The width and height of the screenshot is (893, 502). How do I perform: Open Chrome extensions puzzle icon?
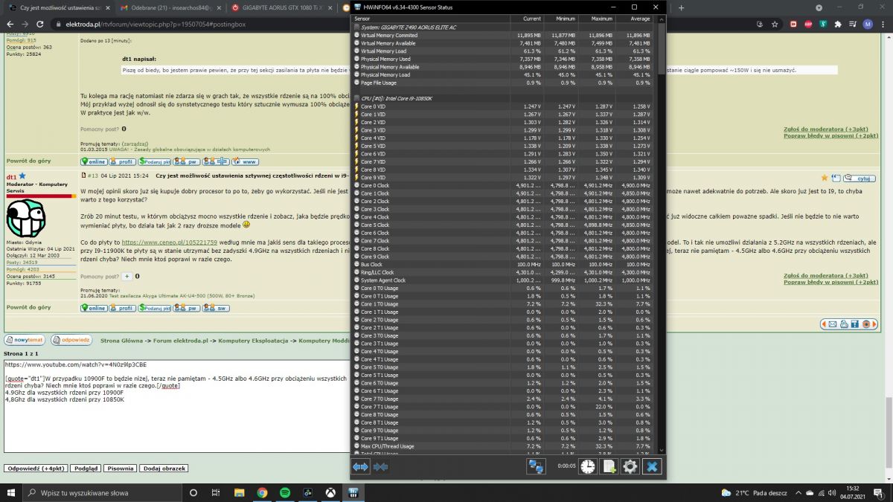coord(838,24)
